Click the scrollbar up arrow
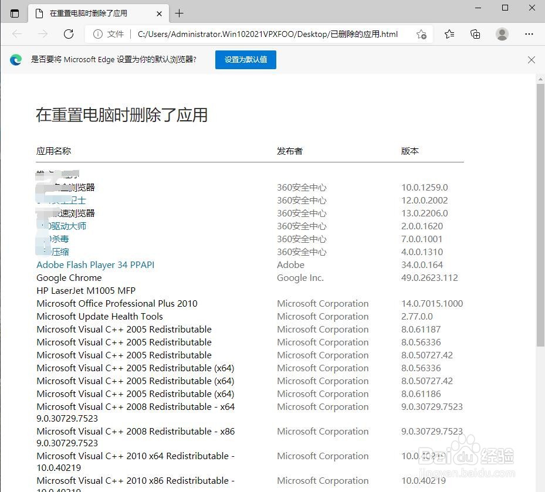Viewport: 545px width, 492px height. 540,79
